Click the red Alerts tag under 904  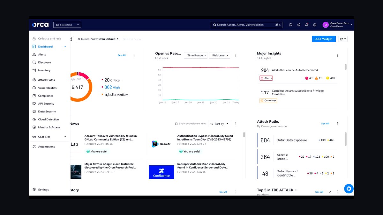(266, 78)
